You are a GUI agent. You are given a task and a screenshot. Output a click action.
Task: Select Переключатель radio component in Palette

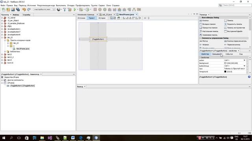tap(232, 45)
